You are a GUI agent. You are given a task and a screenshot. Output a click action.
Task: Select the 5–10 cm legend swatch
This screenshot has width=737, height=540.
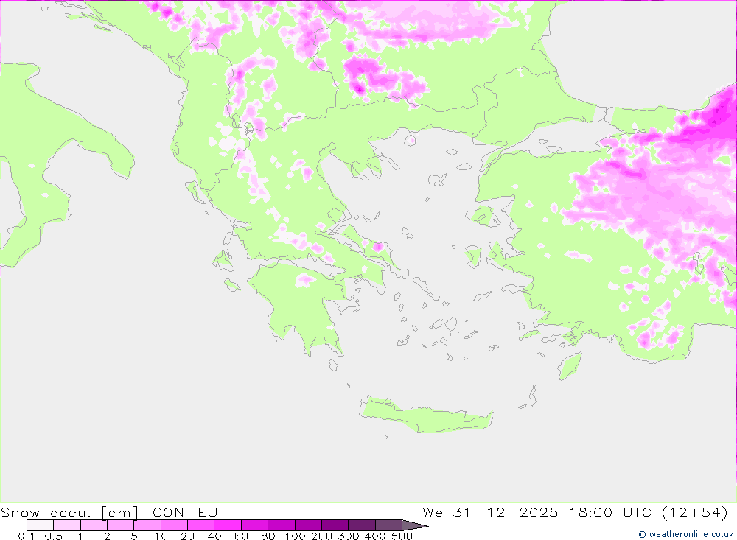tap(147, 525)
